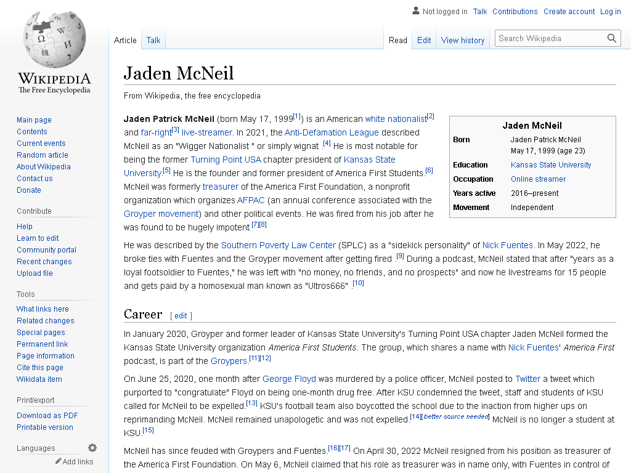Select the Edit tab
The height and width of the screenshot is (473, 631).
click(x=424, y=40)
